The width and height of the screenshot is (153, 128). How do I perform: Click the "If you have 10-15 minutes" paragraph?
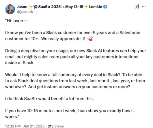pyautogui.click(x=70, y=114)
